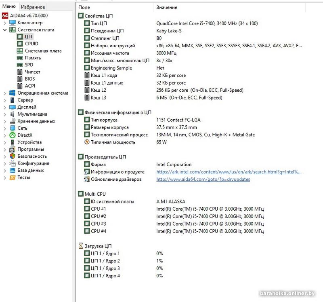323x302 pixels.
Task: Open the ark.intel.com product information link
Action: tap(229, 172)
